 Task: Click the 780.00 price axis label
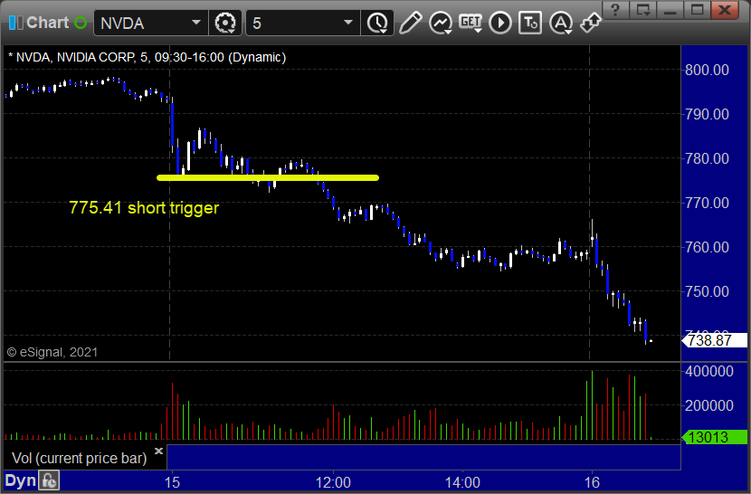pos(707,158)
